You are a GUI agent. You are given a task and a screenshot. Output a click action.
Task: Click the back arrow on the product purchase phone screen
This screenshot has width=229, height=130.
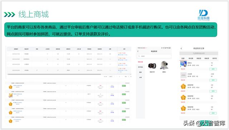click(138, 51)
